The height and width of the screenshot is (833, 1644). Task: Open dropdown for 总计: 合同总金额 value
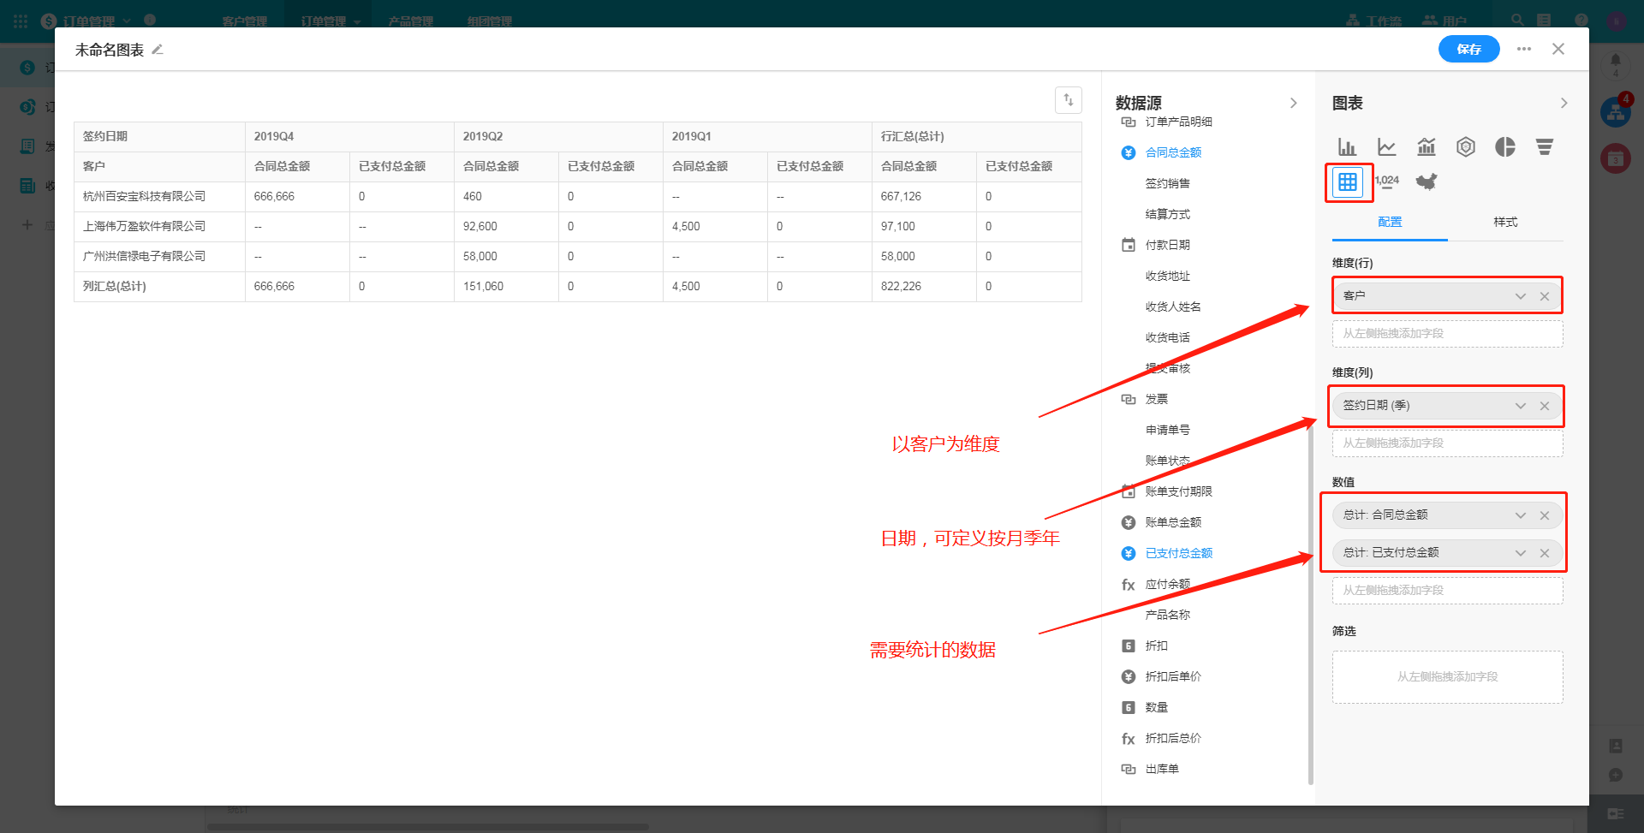pyautogui.click(x=1520, y=515)
